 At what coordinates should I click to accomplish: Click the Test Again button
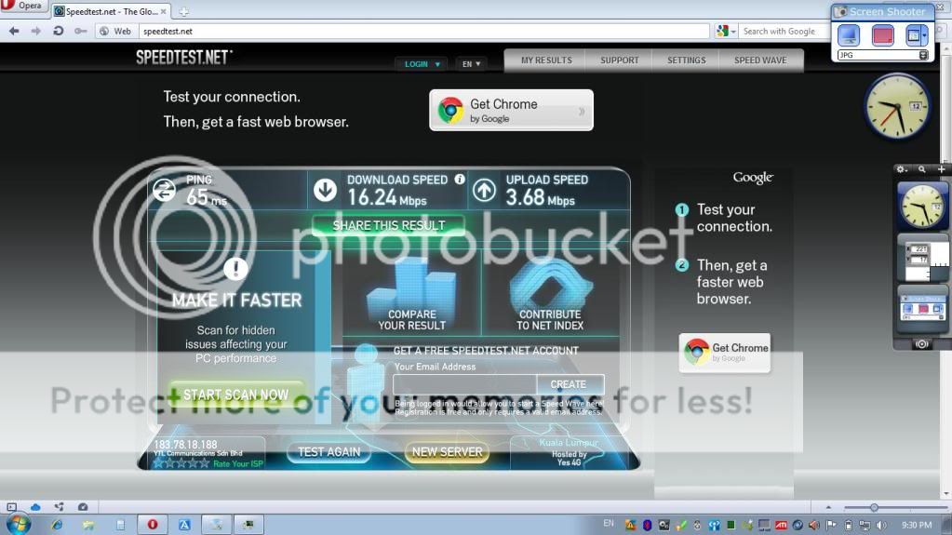coord(329,452)
